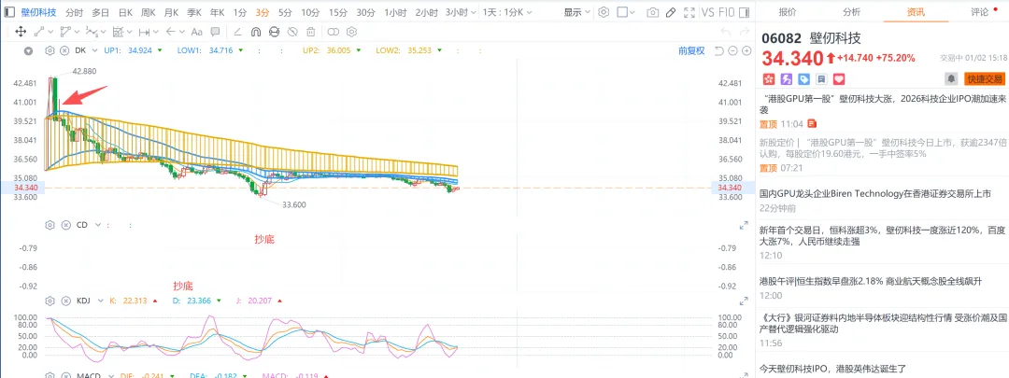Image resolution: width=1009 pixels, height=378 pixels.
Task: Select the Aa text annotation tool
Action: tap(197, 31)
